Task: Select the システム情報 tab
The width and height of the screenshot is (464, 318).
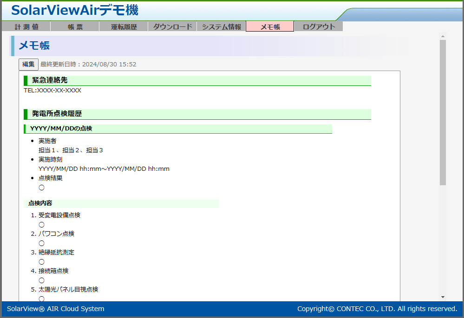Action: [x=221, y=27]
